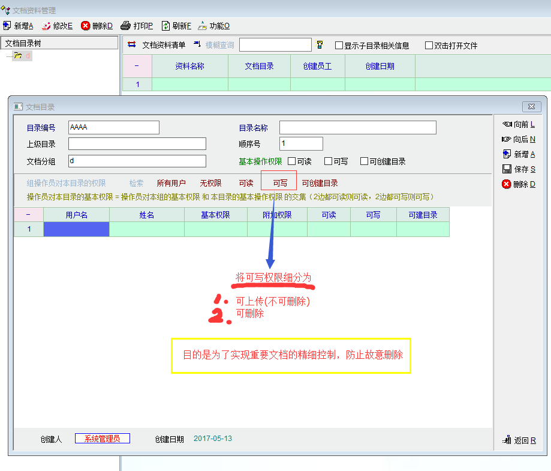Open the 功能O function icon
The height and width of the screenshot is (471, 551).
tap(203, 26)
